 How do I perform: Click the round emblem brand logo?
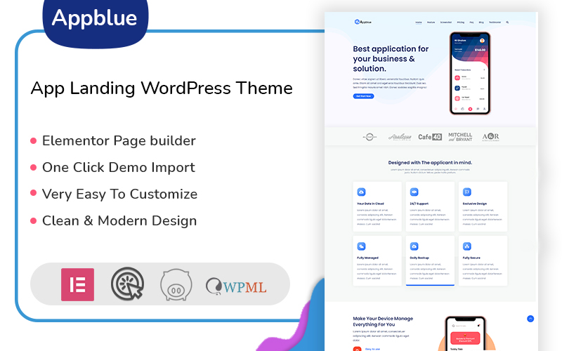(370, 137)
